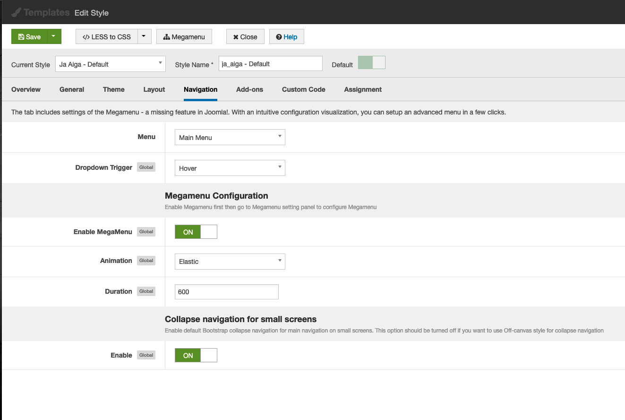Open the Save dropdown arrow
The height and width of the screenshot is (420, 625).
coord(54,36)
